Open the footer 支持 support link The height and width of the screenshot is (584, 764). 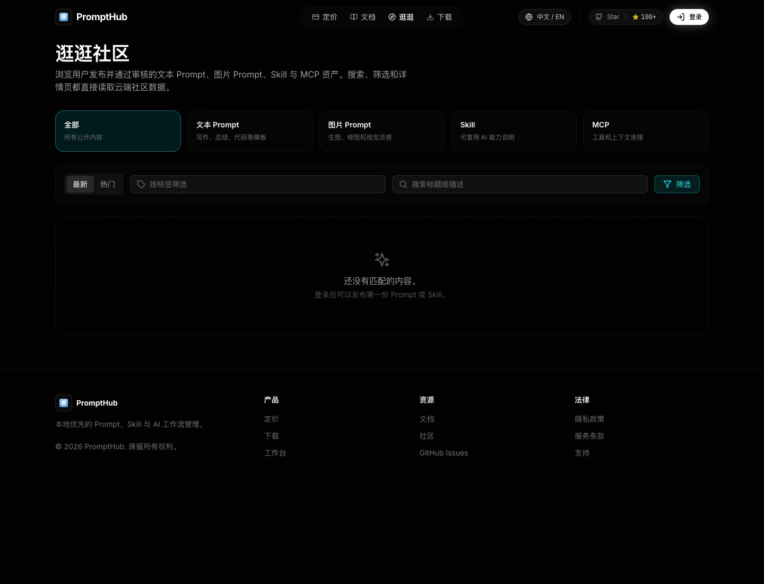tap(582, 453)
